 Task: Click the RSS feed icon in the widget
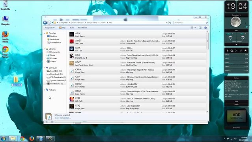pos(236,50)
